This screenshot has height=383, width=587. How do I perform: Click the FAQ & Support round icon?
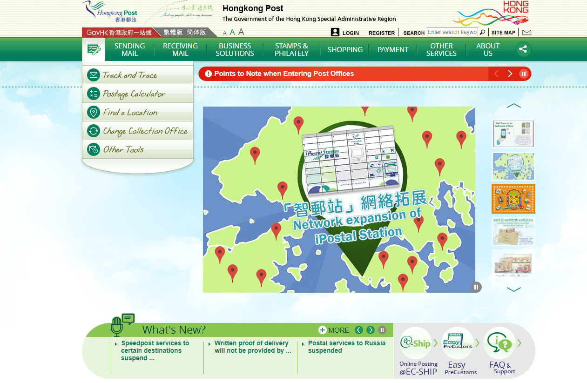(499, 343)
